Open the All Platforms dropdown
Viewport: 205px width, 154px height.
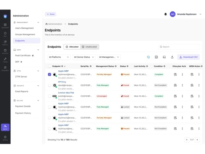pyautogui.click(x=59, y=57)
